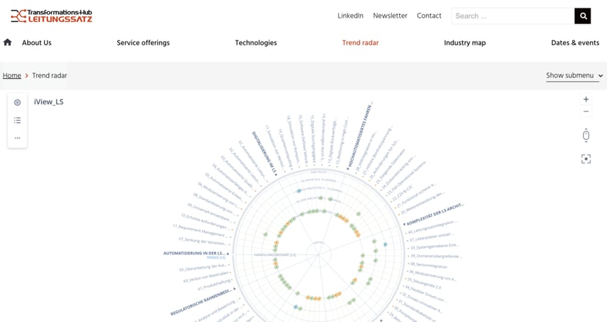Viewport: 607px width, 322px height.
Task: Open the About Us menu
Action: pos(37,43)
